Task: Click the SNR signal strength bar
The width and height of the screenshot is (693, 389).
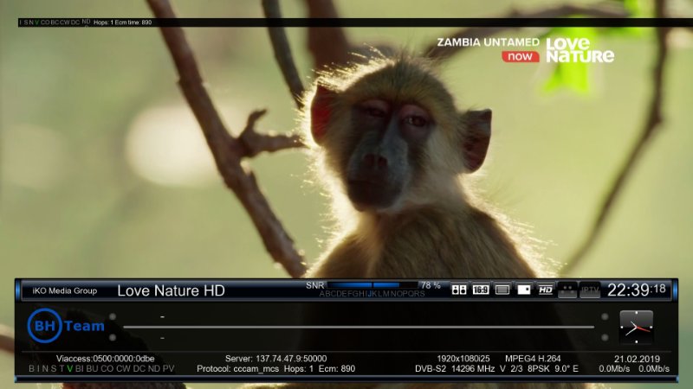Action: (372, 285)
